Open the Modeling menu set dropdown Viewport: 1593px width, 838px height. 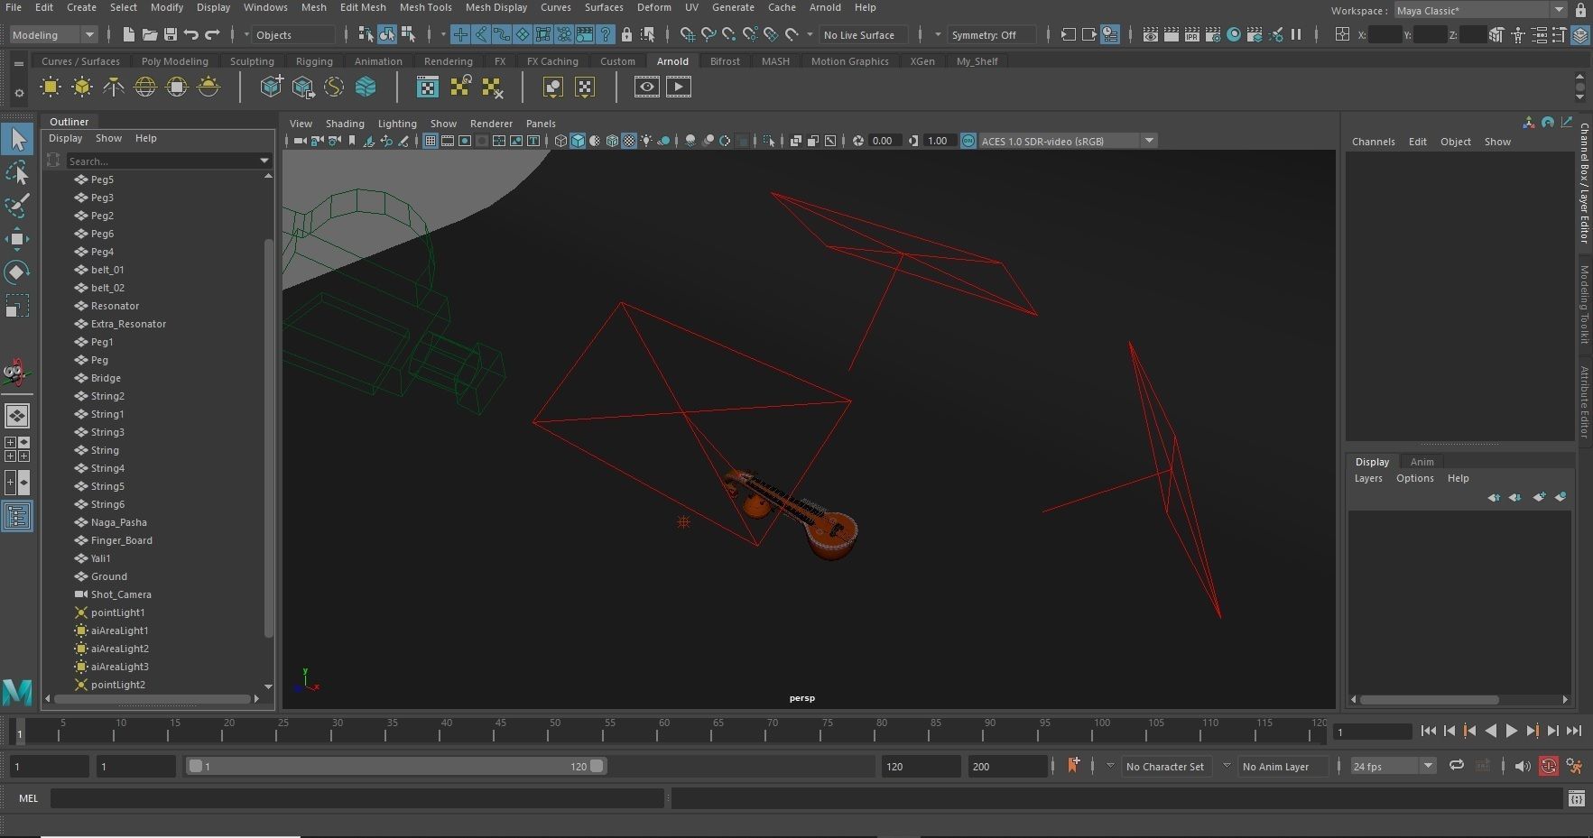click(x=53, y=35)
